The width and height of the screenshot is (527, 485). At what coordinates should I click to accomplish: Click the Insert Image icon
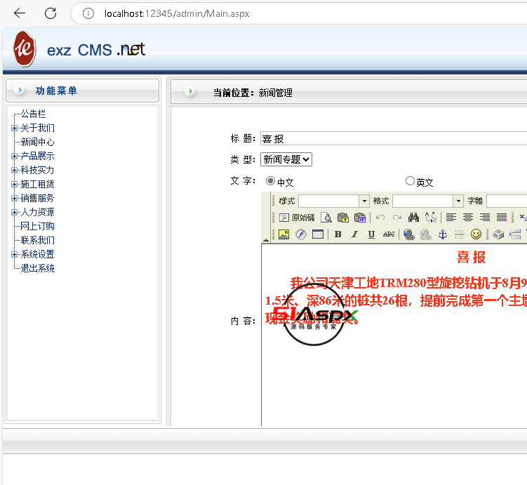(x=283, y=234)
